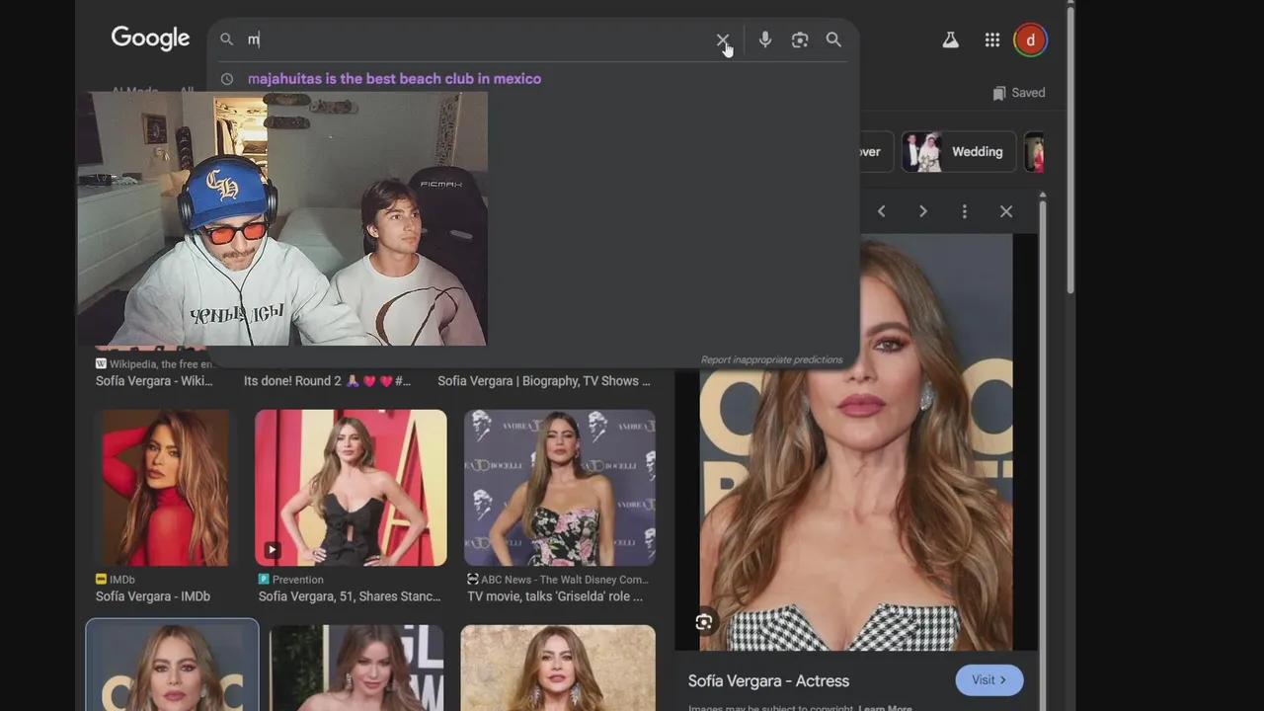Click 'Sofía Vergara - IMDb' result title

pyautogui.click(x=153, y=596)
